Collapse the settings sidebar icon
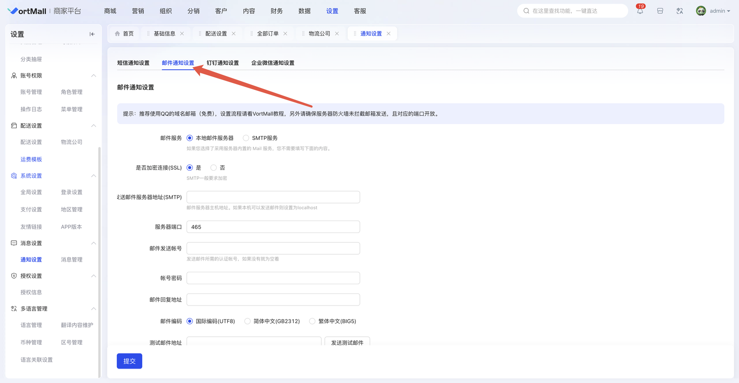The image size is (739, 383). tap(92, 34)
